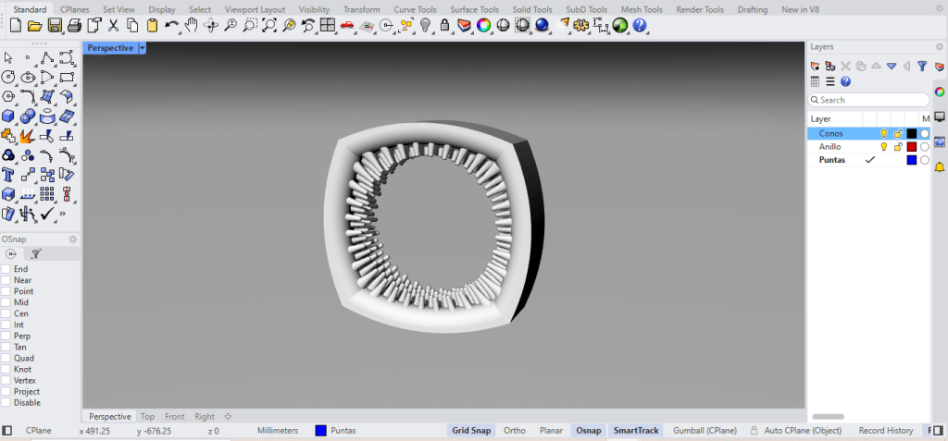The image size is (948, 441).
Task: Click the blue render sphere icon
Action: click(x=542, y=25)
